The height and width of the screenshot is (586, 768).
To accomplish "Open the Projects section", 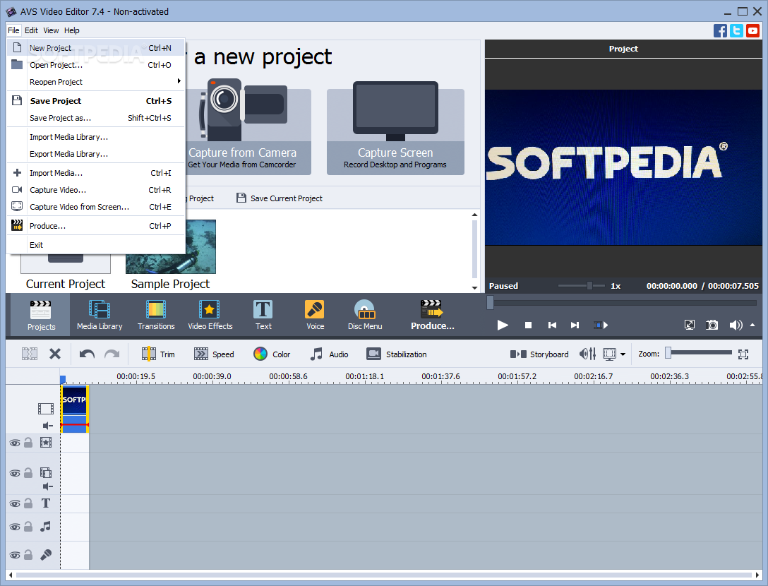I will click(41, 315).
